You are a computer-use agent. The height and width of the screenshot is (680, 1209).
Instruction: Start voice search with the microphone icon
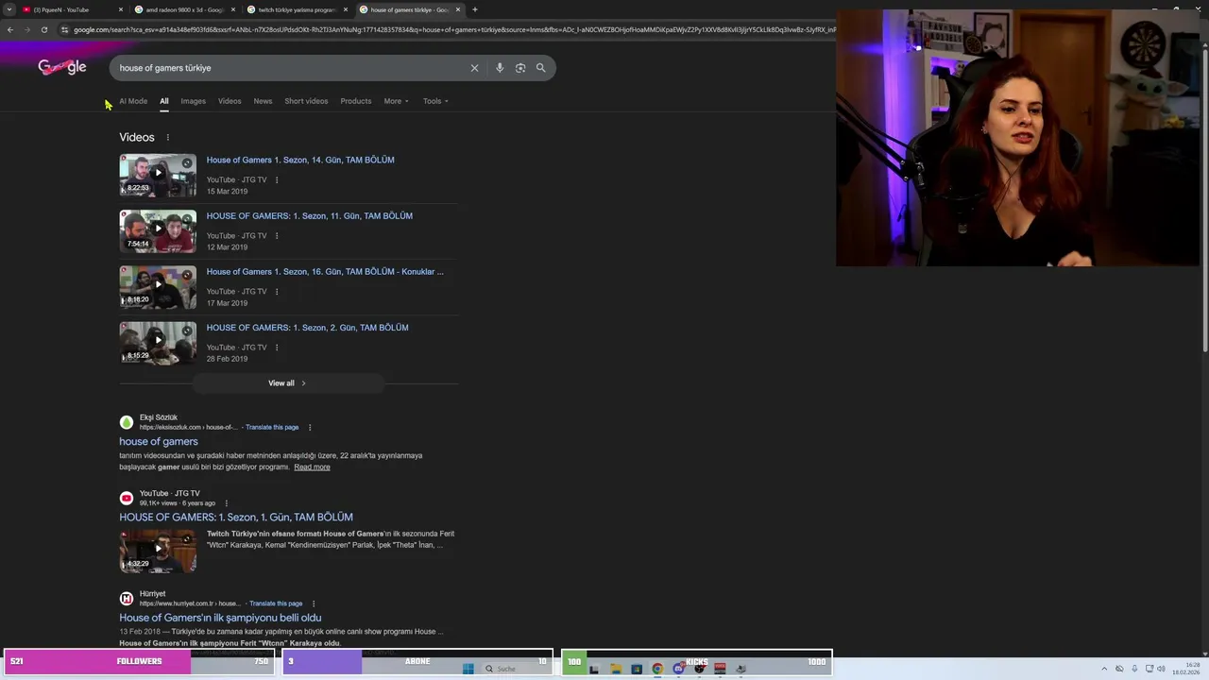500,68
